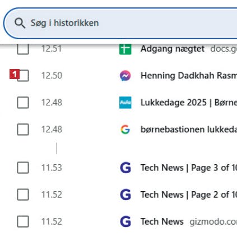
Task: Click the Gizmodo icon beside Tech News gizmodo.com
Action: (x=126, y=221)
